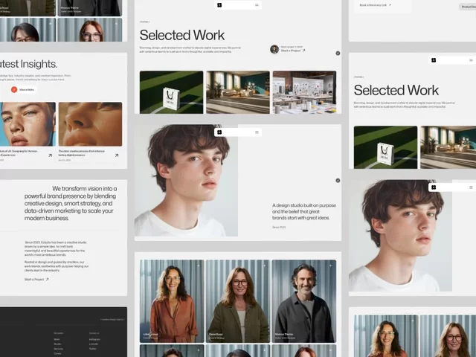Open the hamburger menu on the right portrait card
The width and height of the screenshot is (476, 357).
point(471,187)
